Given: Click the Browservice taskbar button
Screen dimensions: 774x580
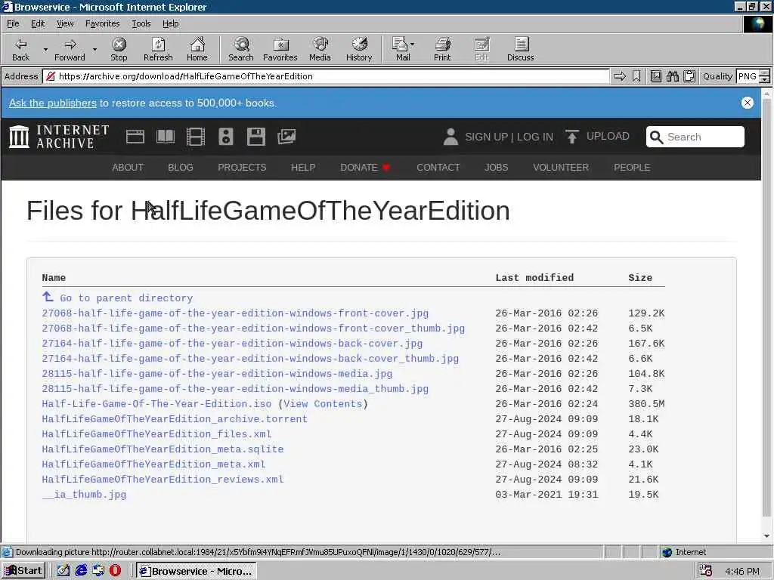Looking at the screenshot, I should (197, 571).
